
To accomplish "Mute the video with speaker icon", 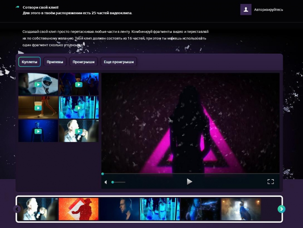I will [106, 182].
